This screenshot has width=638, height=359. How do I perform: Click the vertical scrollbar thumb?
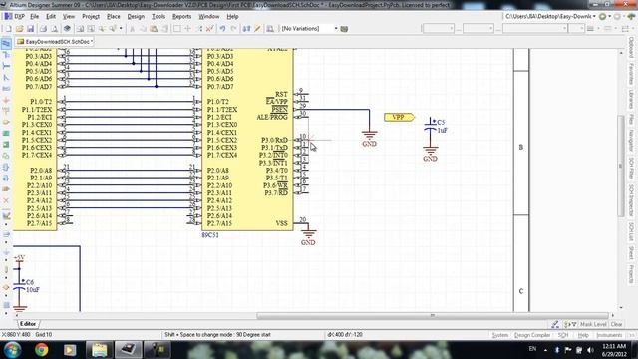[620, 167]
